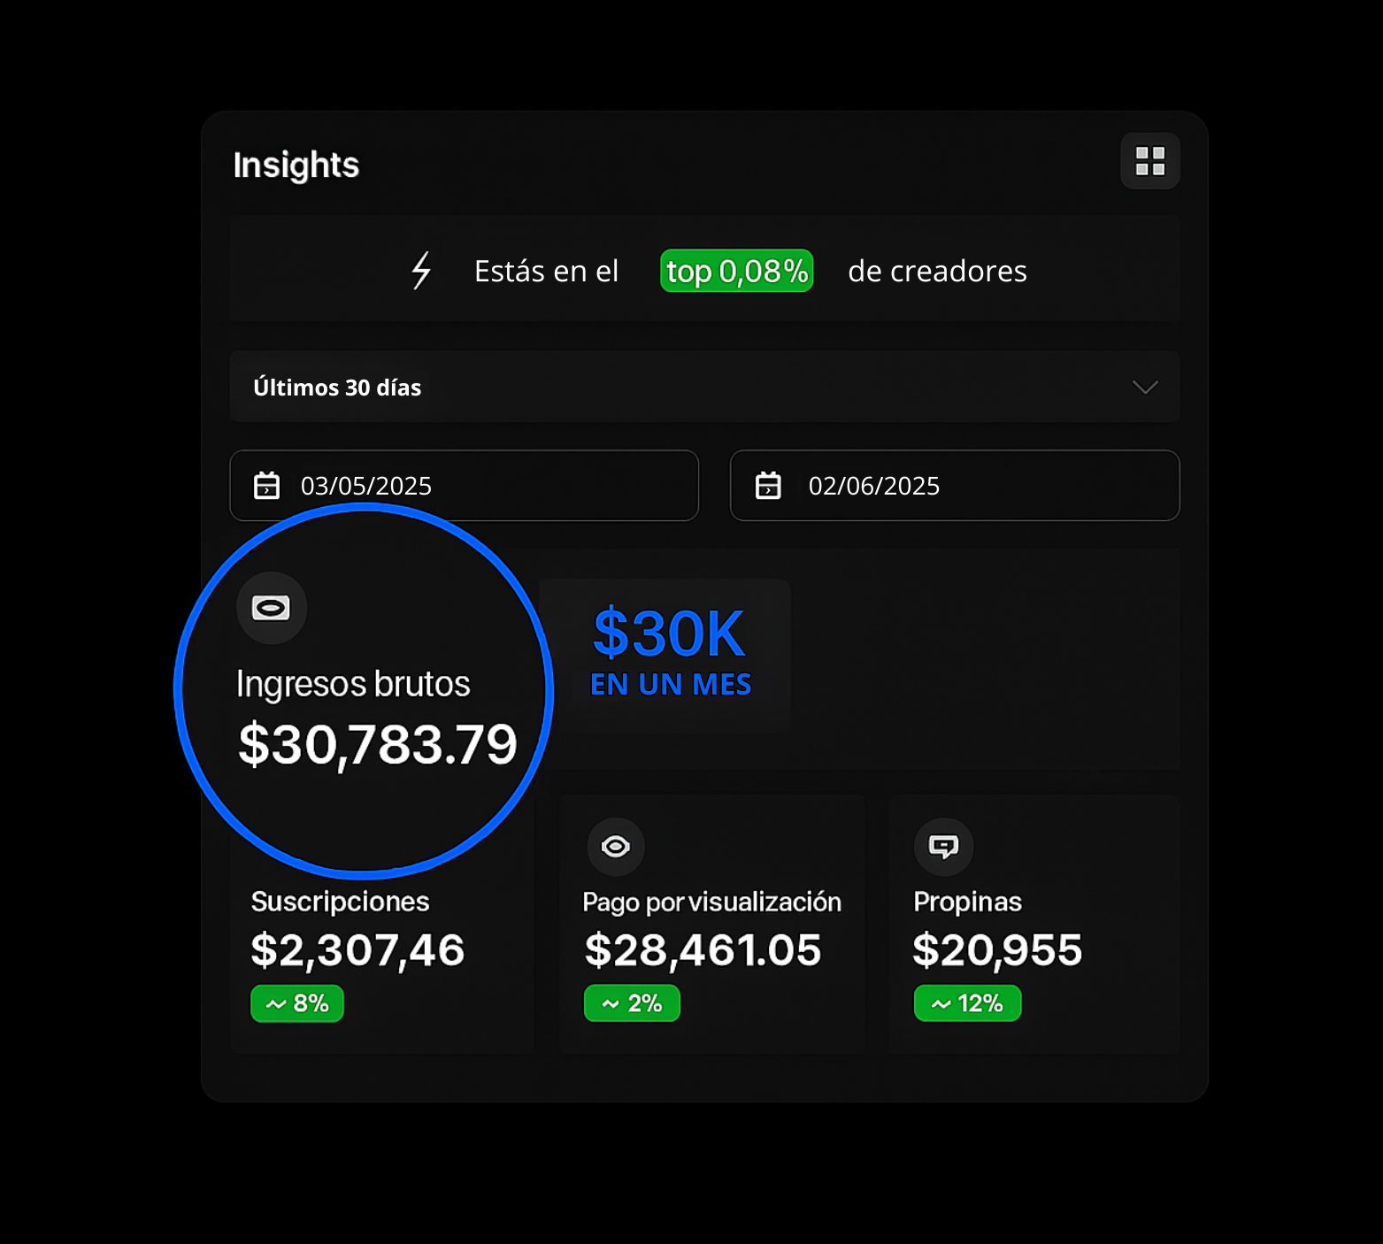
Task: Click the Insights heading
Action: point(296,165)
